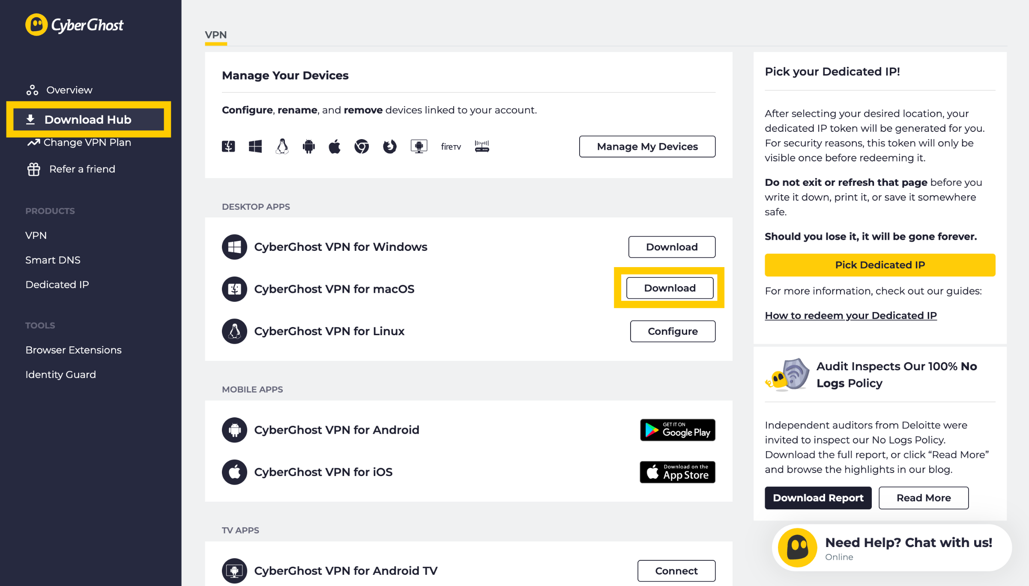
Task: Switch to the VPN tab
Action: click(216, 35)
